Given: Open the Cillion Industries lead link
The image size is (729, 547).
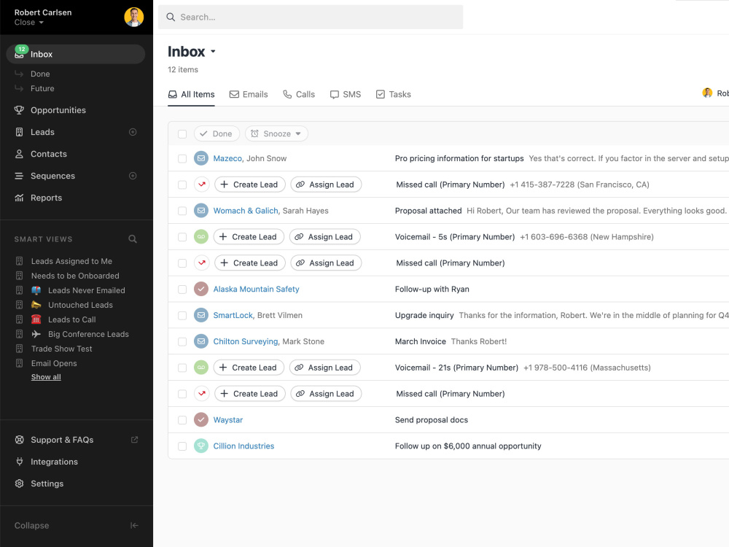Looking at the screenshot, I should tap(243, 446).
